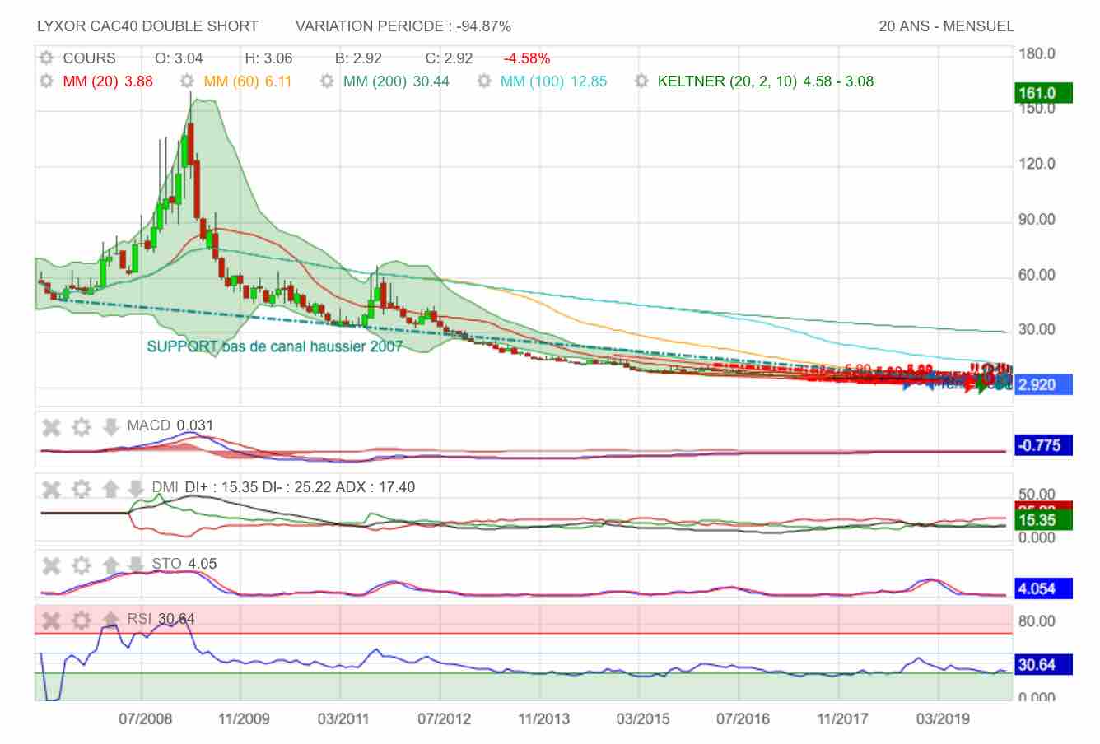This screenshot has height=744, width=1100.
Task: Remove the MACD indicator with its X icon
Action: pos(52,427)
